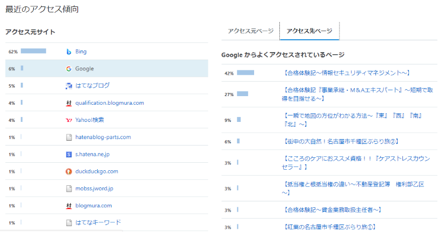This screenshot has width=440, height=232.
Task: Open mobss.jword.jp link
Action: point(95,189)
